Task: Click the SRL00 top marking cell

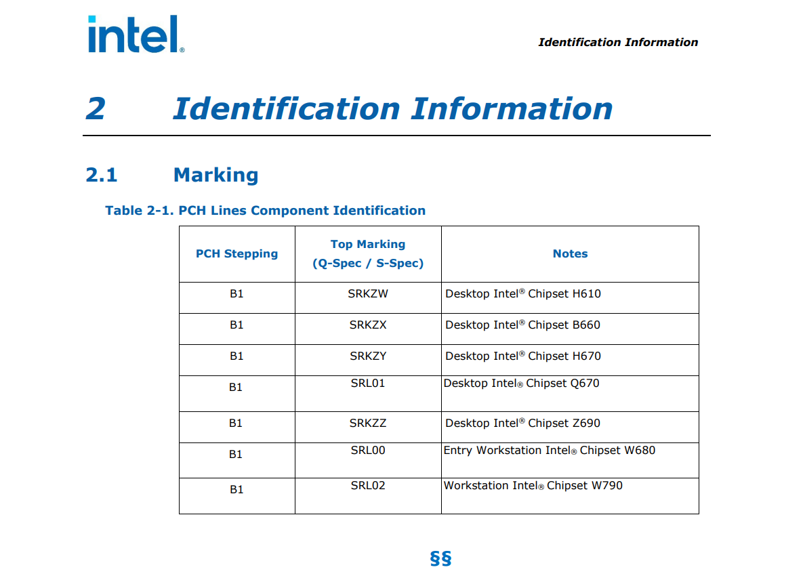Action: (368, 451)
